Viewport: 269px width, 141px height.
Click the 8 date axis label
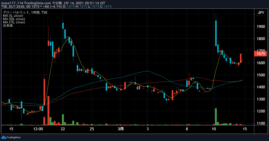coord(187,129)
